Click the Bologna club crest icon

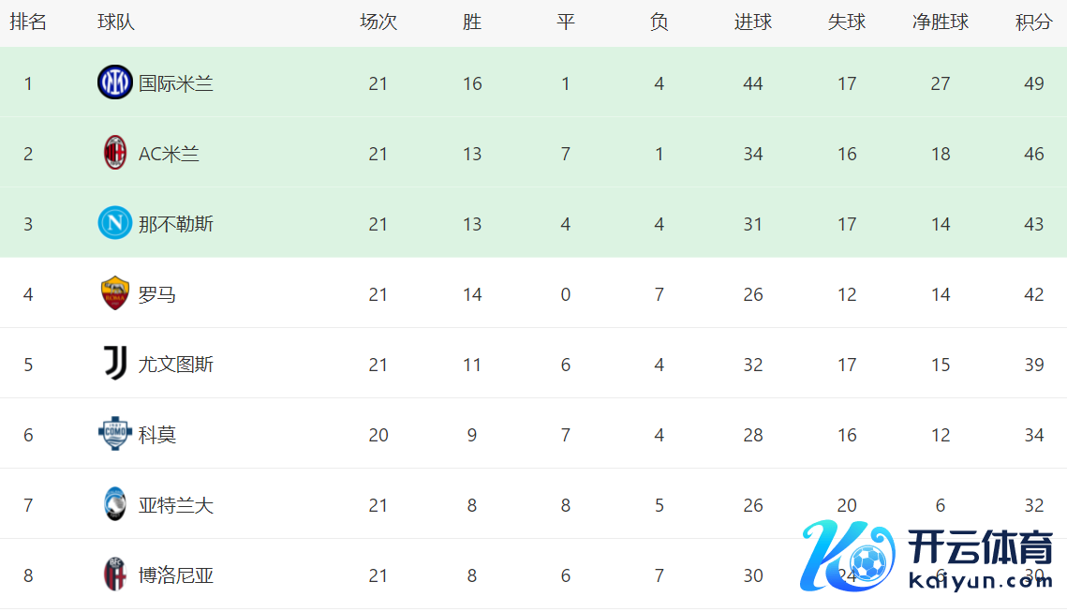click(114, 575)
